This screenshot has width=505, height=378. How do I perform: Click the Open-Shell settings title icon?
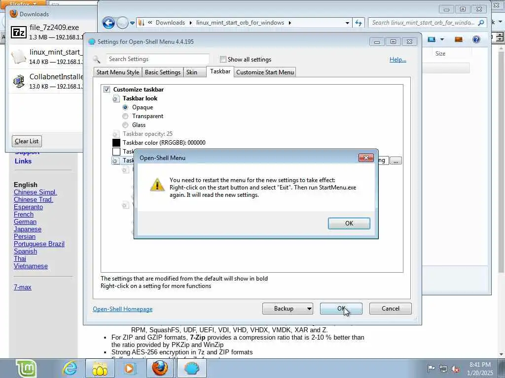tap(92, 42)
